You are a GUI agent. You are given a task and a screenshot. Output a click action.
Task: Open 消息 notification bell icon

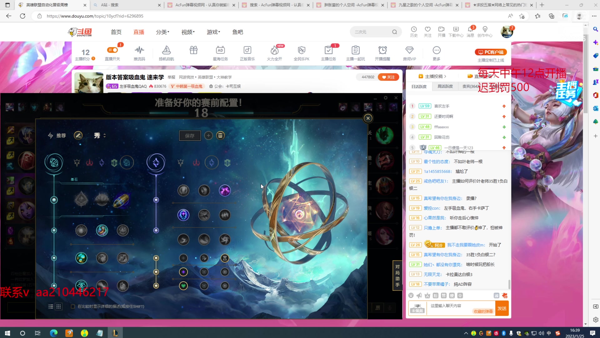point(470,29)
